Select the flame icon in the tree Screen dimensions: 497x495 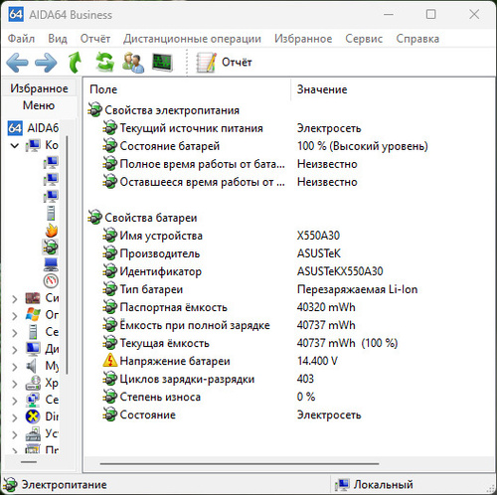click(52, 231)
